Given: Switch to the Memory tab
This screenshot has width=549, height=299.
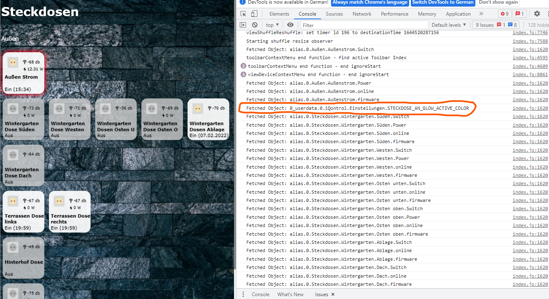Looking at the screenshot, I should click(x=427, y=14).
